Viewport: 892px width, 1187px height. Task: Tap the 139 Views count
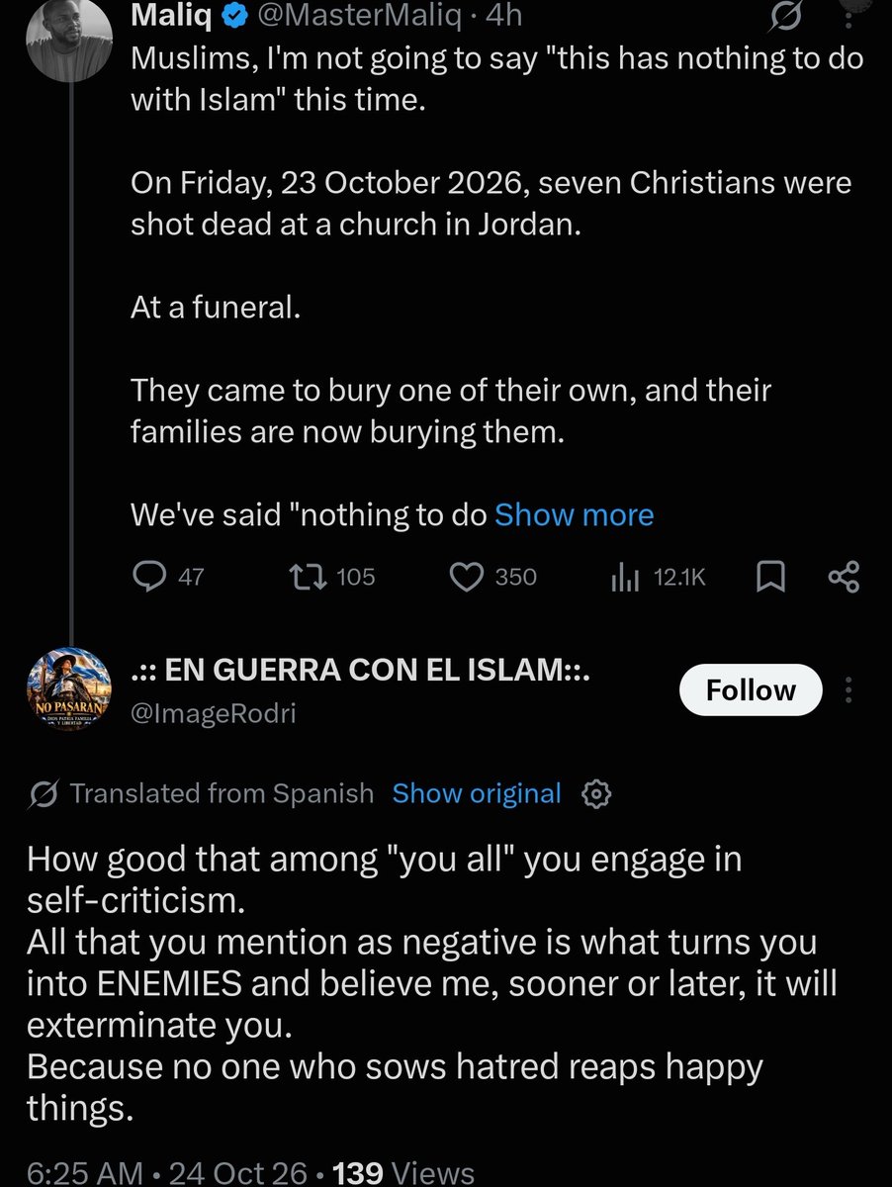point(404,1172)
